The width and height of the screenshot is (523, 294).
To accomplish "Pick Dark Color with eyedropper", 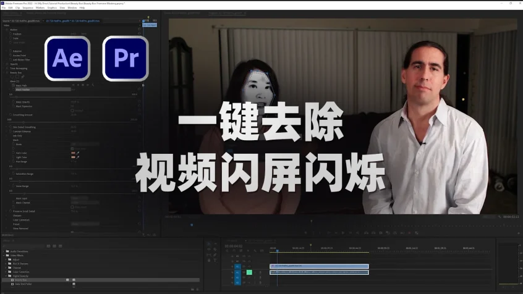I will pos(78,153).
